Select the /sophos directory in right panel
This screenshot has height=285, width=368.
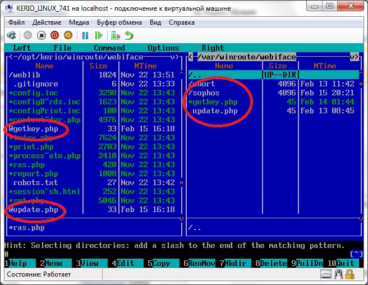tap(204, 93)
